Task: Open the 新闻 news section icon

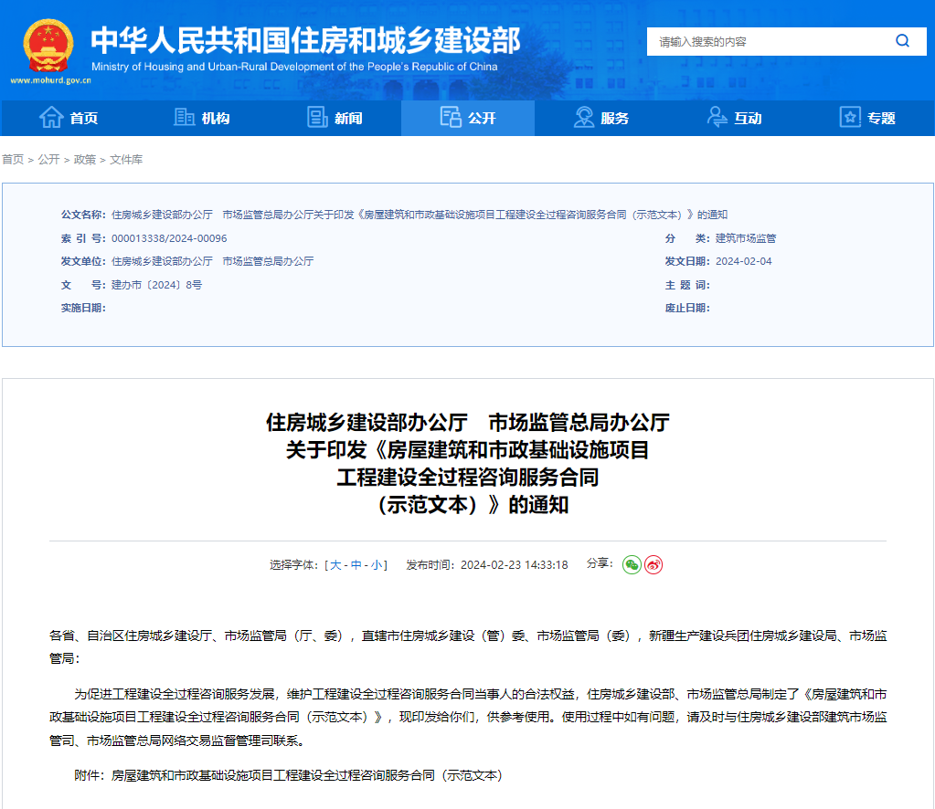Action: [x=317, y=117]
